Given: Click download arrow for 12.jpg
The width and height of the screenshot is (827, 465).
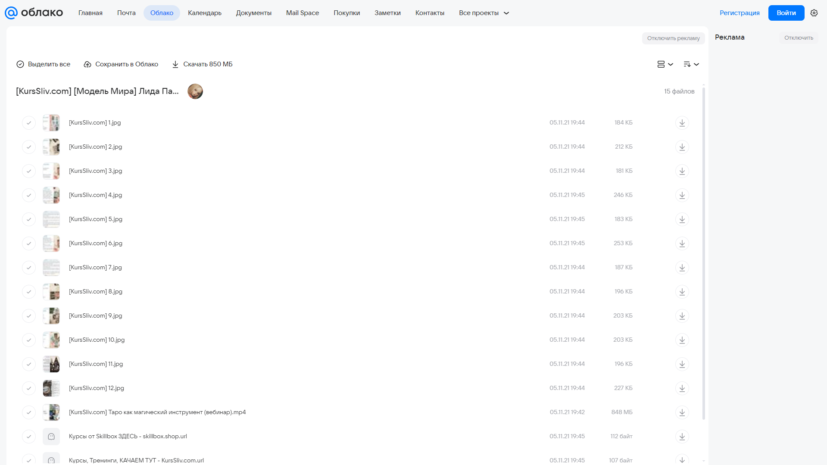Looking at the screenshot, I should tap(682, 388).
